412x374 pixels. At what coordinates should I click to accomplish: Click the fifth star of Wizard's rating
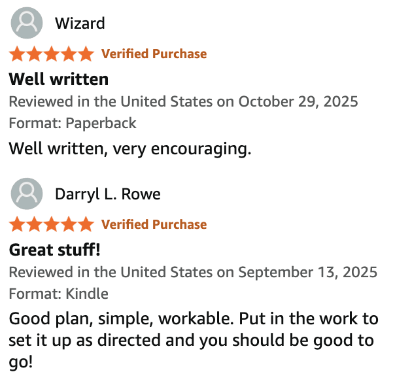coord(86,54)
